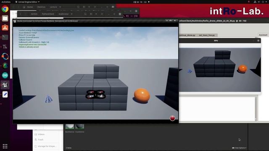The width and height of the screenshot is (269, 151).
Task: Click the blue cone in AirSim viewport
Action: point(49,99)
